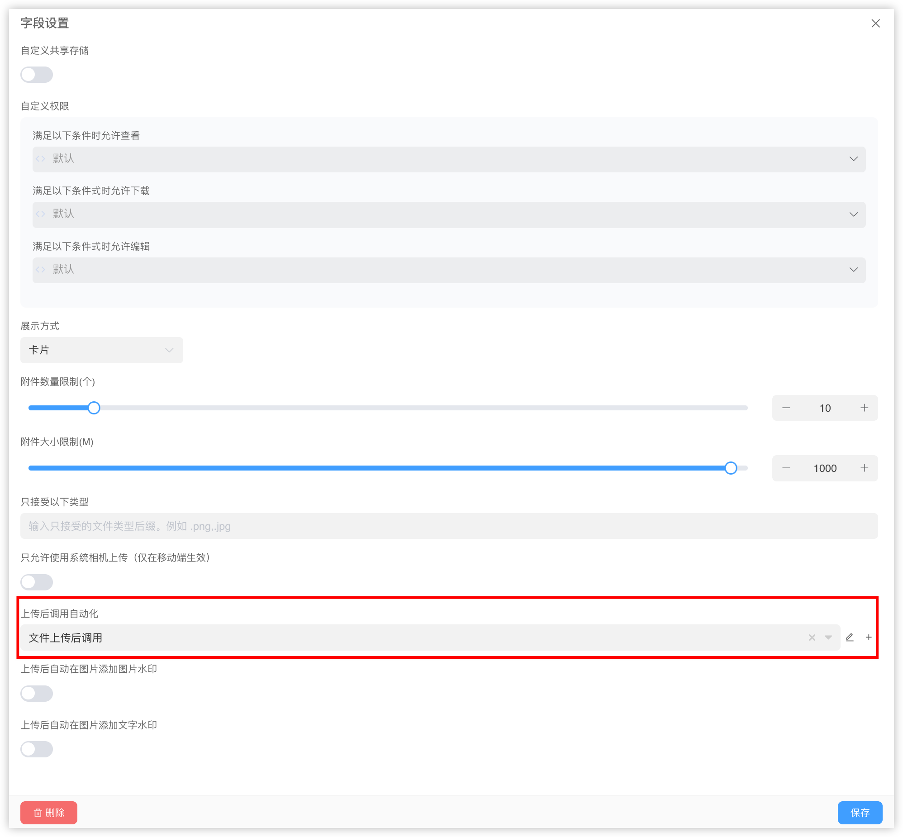Expand the download permission condition dropdown
The image size is (903, 837).
448,214
